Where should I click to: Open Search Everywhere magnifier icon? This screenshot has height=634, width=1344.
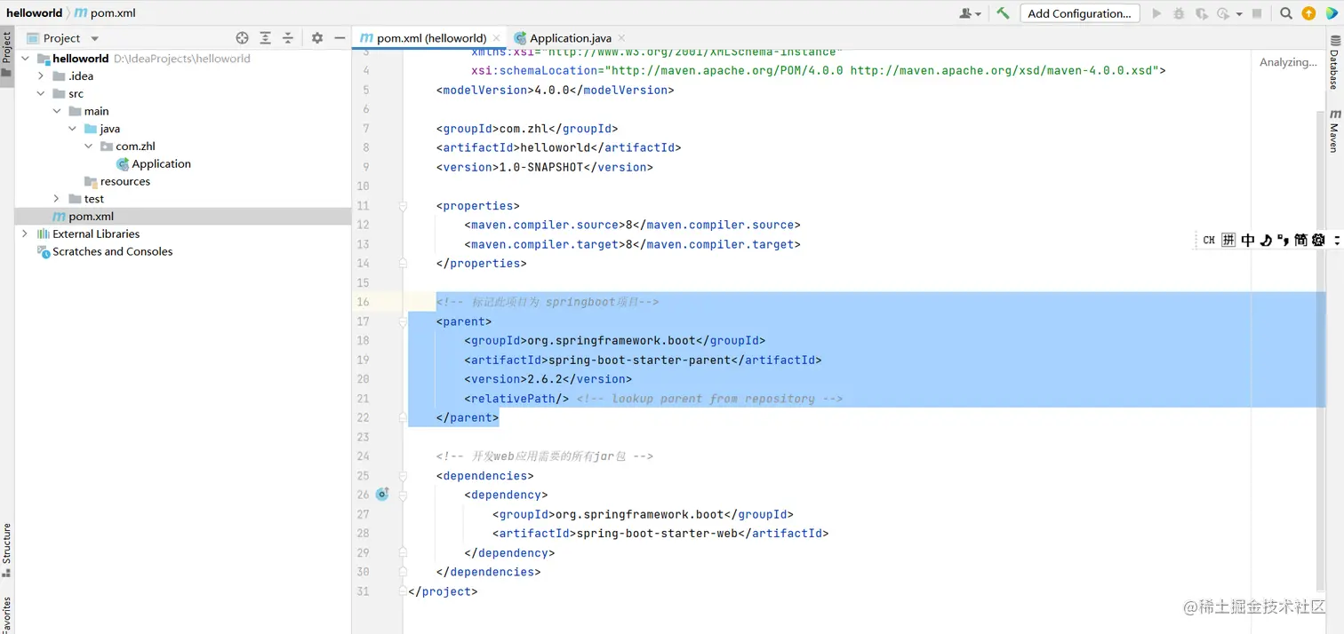1286,13
